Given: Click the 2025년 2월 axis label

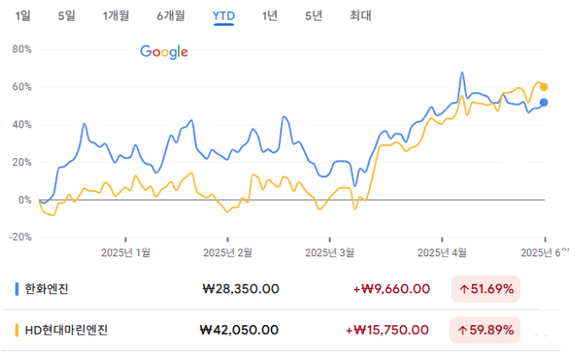Looking at the screenshot, I should point(228,253).
